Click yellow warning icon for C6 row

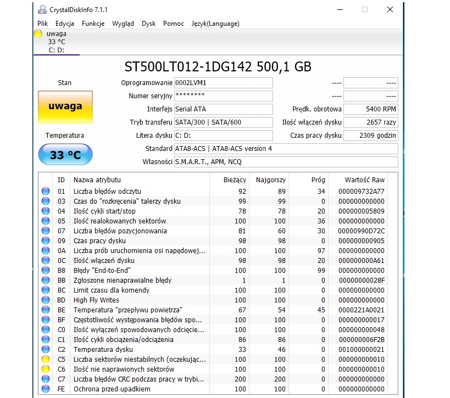[x=46, y=369]
